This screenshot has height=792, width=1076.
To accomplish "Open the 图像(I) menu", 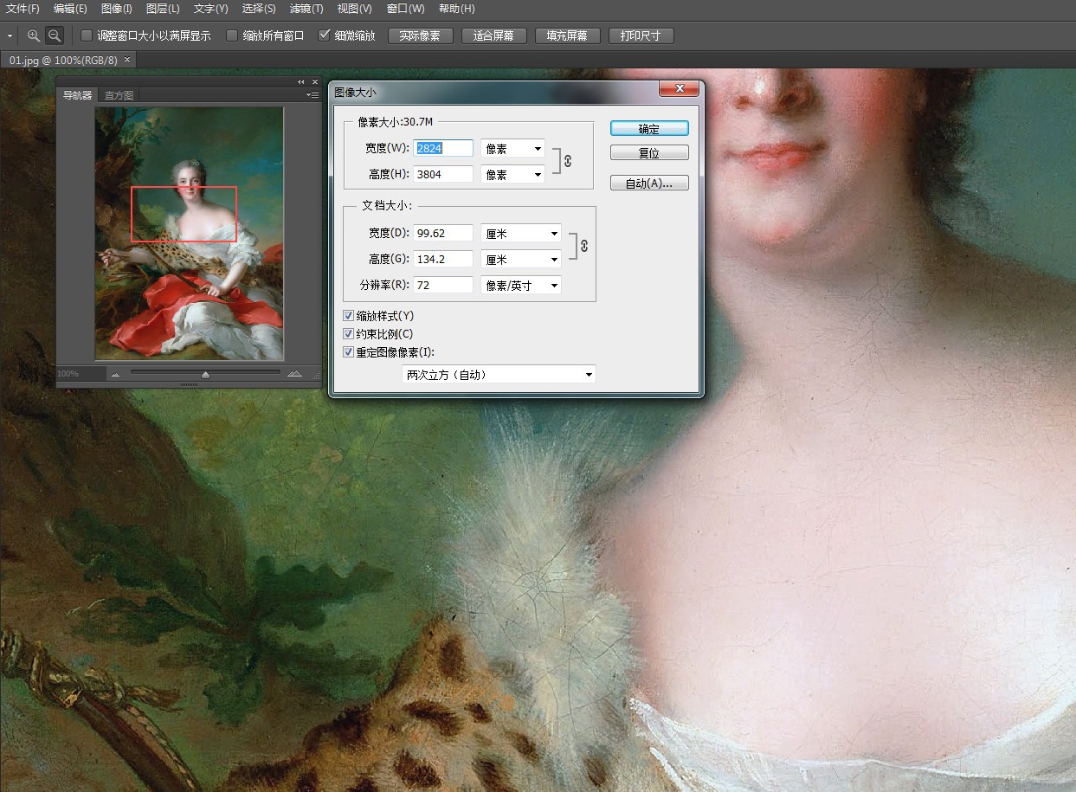I will tap(117, 9).
